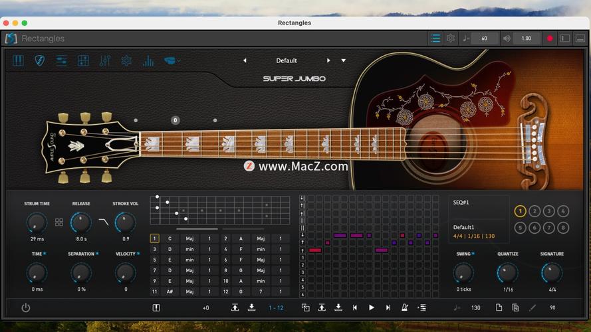Click the red record button
The image size is (591, 332).
click(x=550, y=39)
